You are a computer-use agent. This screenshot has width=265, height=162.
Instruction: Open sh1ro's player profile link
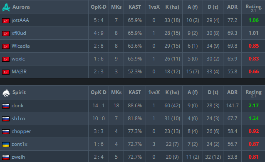point(18,118)
